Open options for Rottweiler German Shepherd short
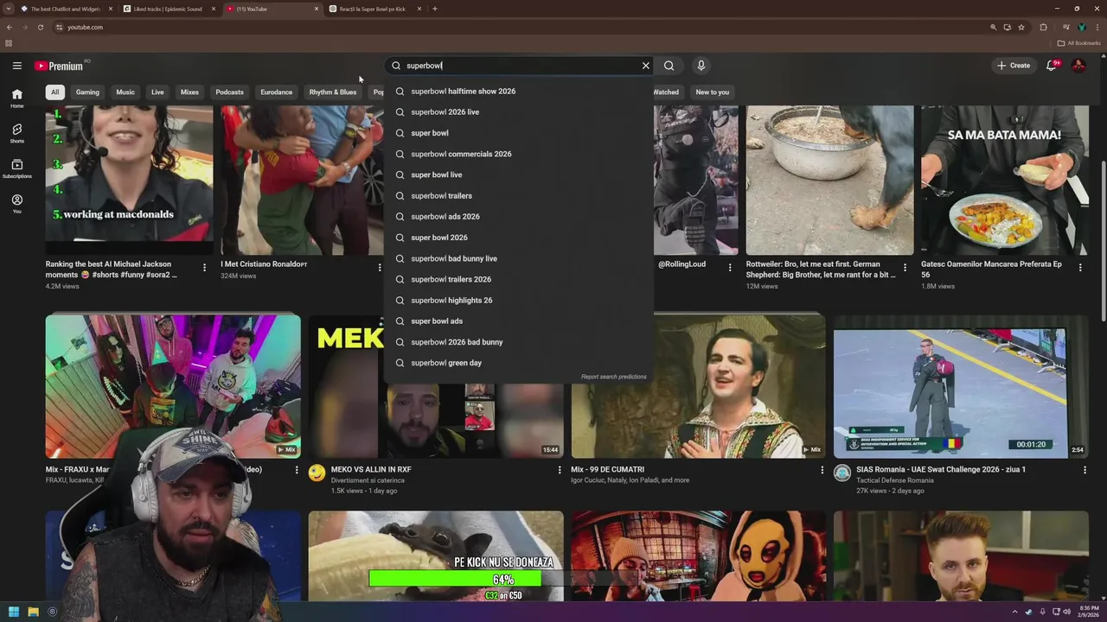 905,268
